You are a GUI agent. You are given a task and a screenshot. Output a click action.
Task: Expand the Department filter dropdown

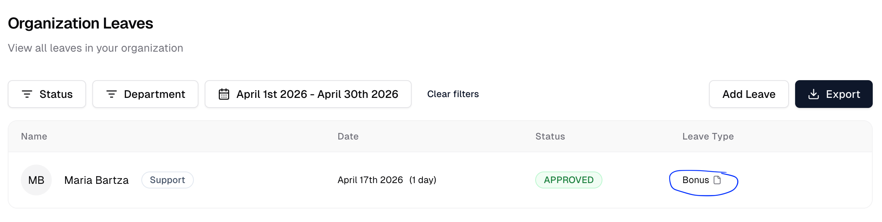[145, 94]
